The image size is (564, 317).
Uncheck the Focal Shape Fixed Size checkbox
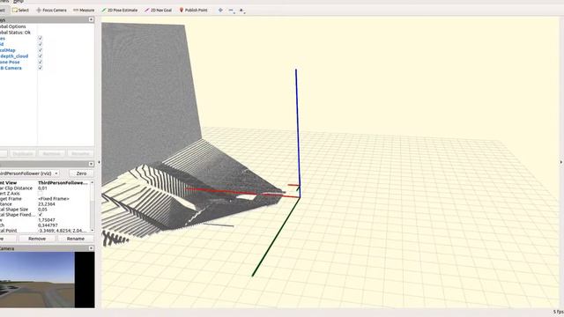pos(40,215)
